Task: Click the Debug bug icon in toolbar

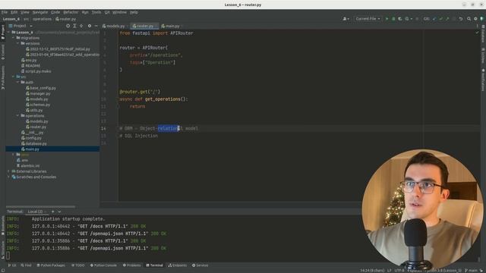Action: [393, 19]
